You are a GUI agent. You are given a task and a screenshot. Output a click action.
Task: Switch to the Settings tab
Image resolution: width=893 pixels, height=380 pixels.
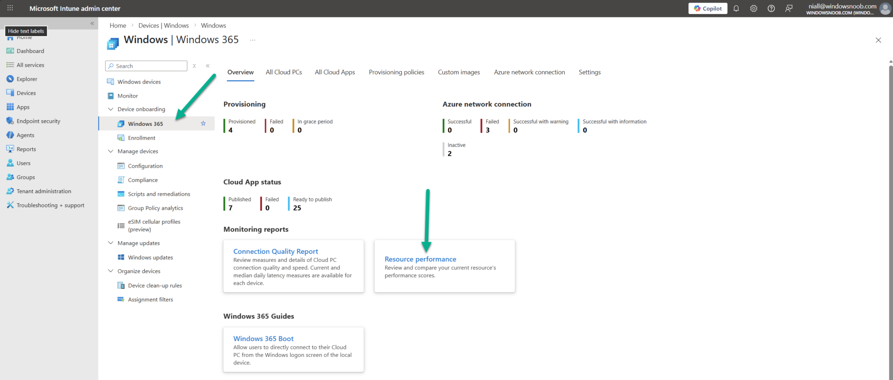pyautogui.click(x=590, y=72)
